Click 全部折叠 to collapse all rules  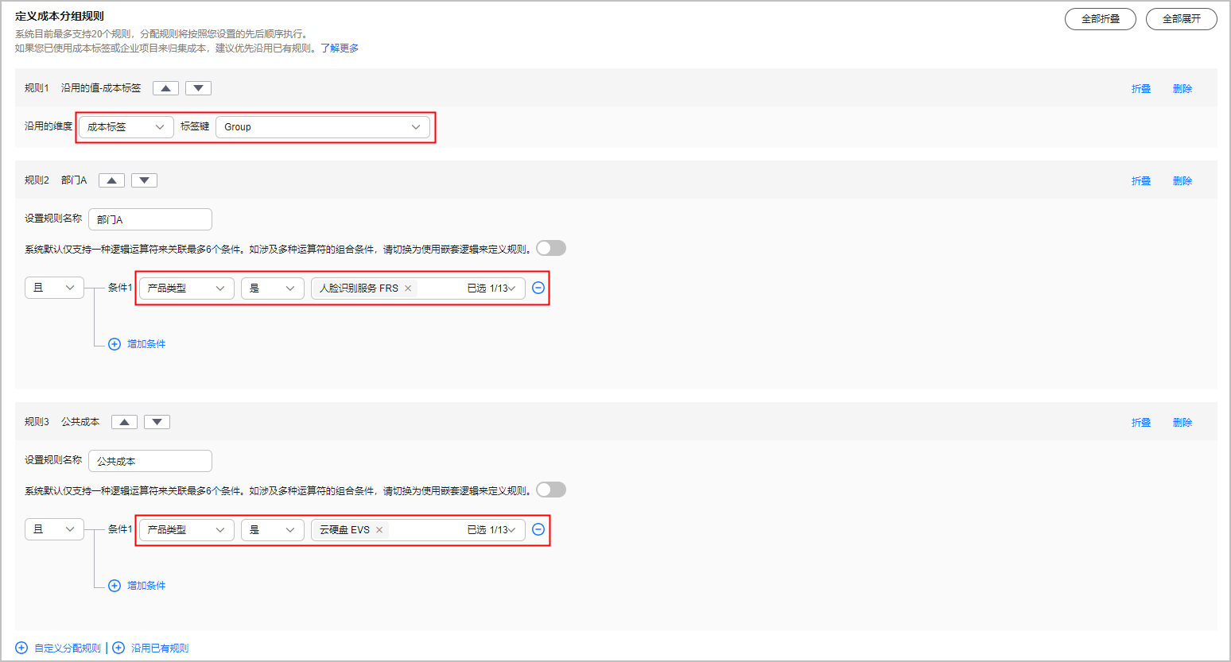(x=1100, y=19)
